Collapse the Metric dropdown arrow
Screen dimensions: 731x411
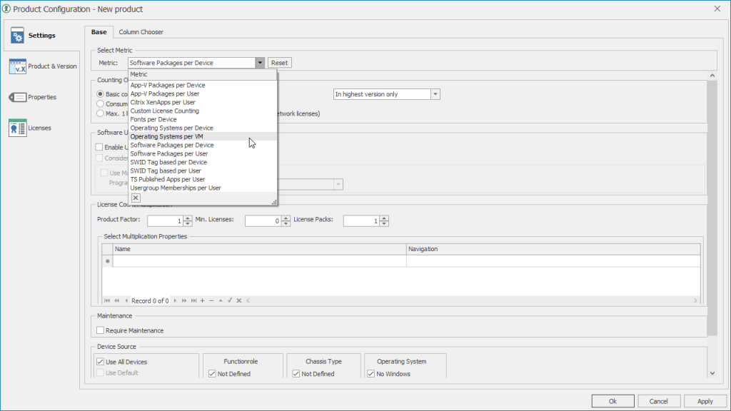(261, 63)
